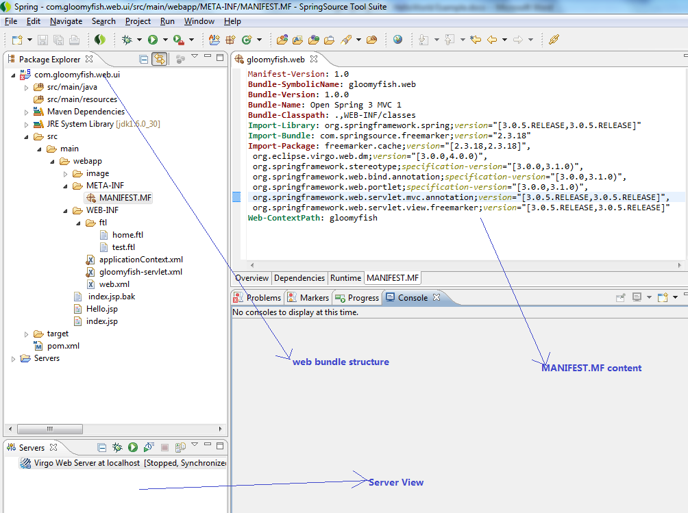688x513 pixels.
Task: Click the Save icon in main toolbar
Action: point(42,40)
